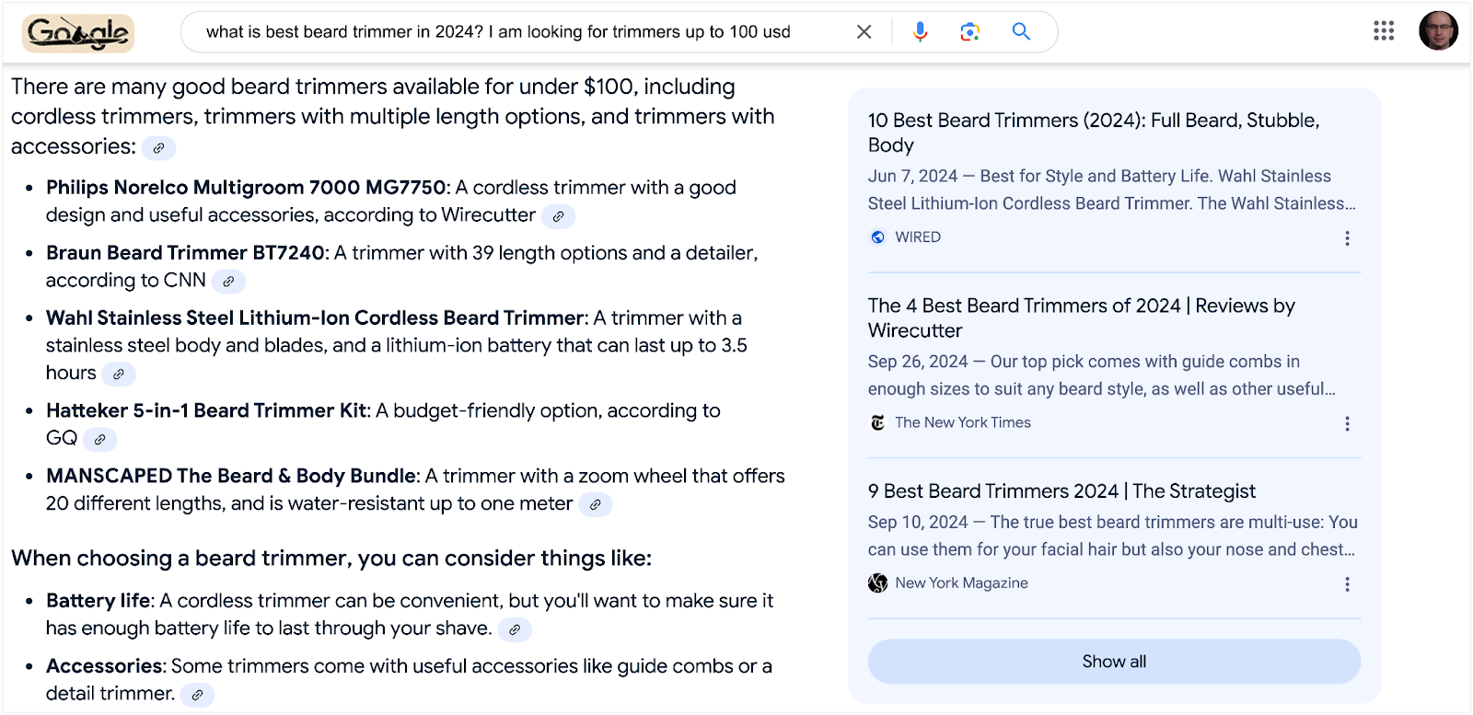Open the Google account profile picture
Viewport: 1473px width, 715px height.
tap(1438, 30)
